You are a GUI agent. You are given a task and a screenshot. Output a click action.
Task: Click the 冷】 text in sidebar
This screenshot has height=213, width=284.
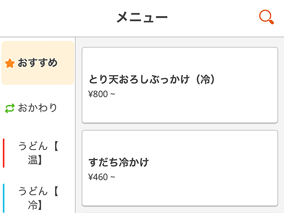pyautogui.click(x=35, y=205)
